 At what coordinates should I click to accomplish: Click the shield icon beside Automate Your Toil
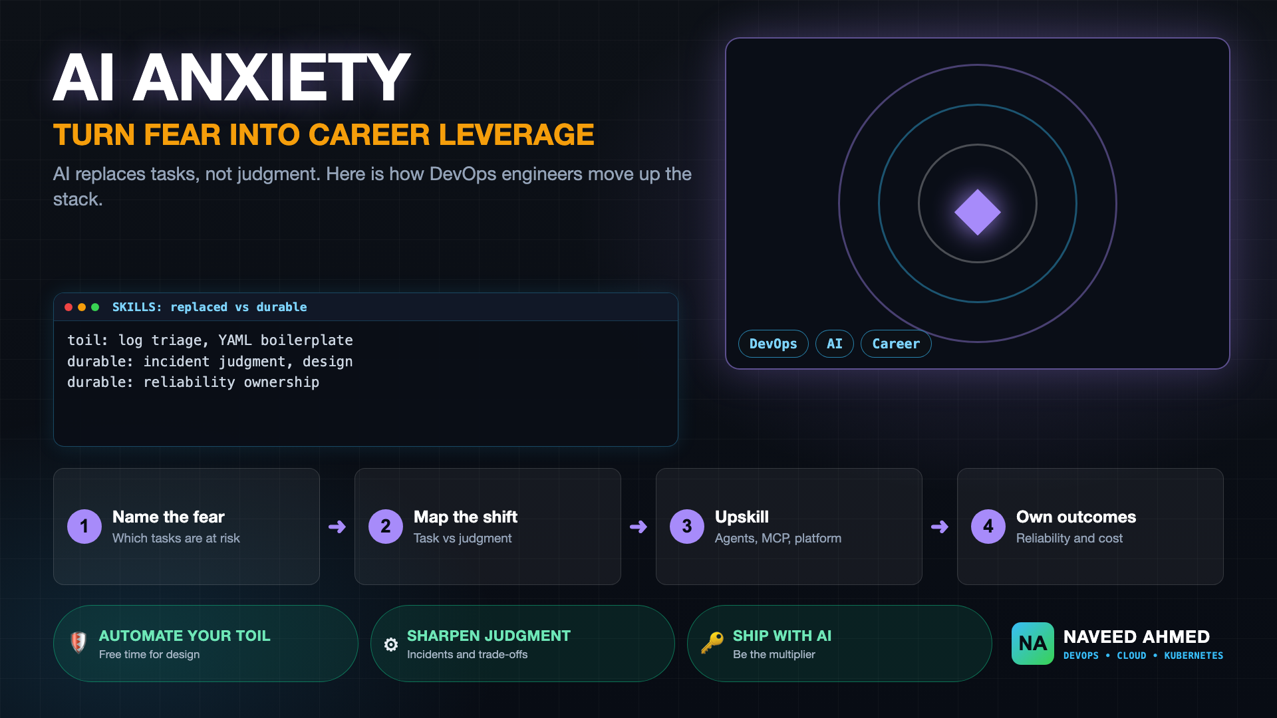pos(78,643)
